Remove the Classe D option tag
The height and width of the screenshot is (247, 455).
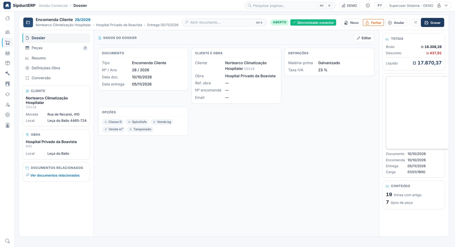[x=106, y=122]
